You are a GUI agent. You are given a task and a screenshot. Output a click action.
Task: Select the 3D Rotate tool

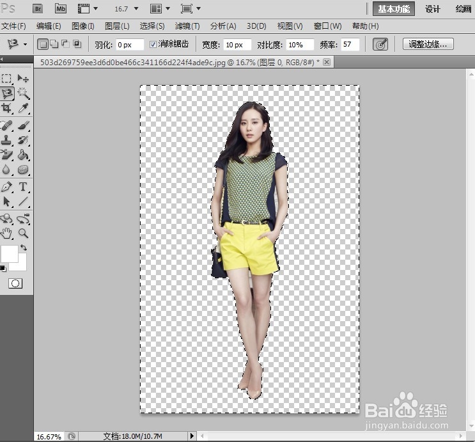pyautogui.click(x=6, y=219)
